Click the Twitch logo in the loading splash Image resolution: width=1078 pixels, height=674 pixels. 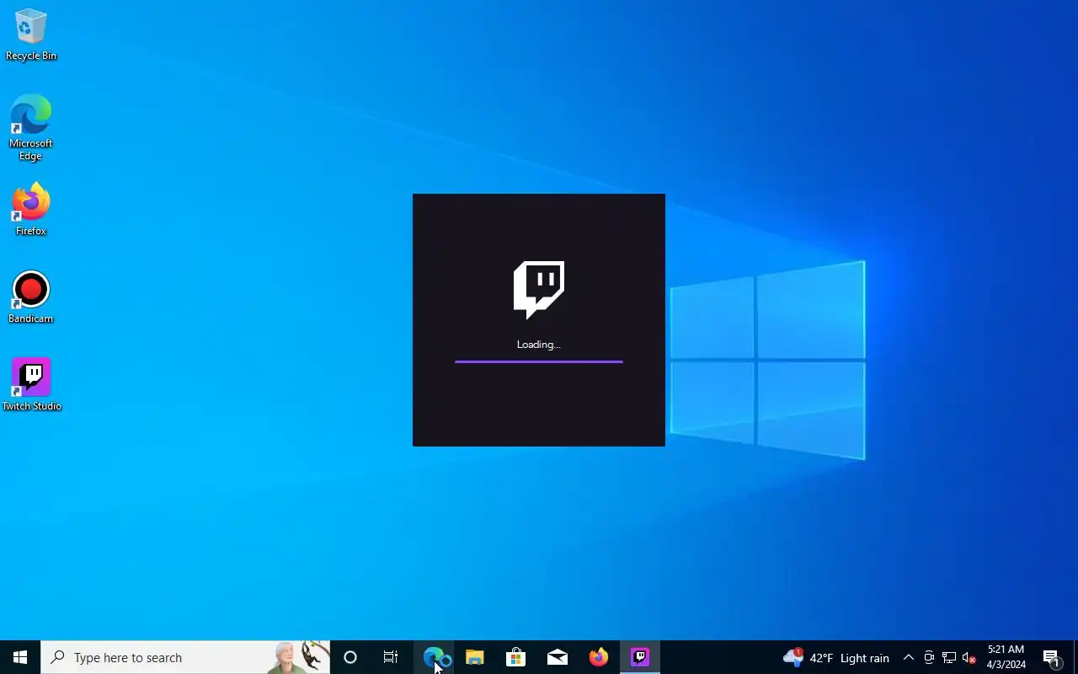pyautogui.click(x=539, y=291)
